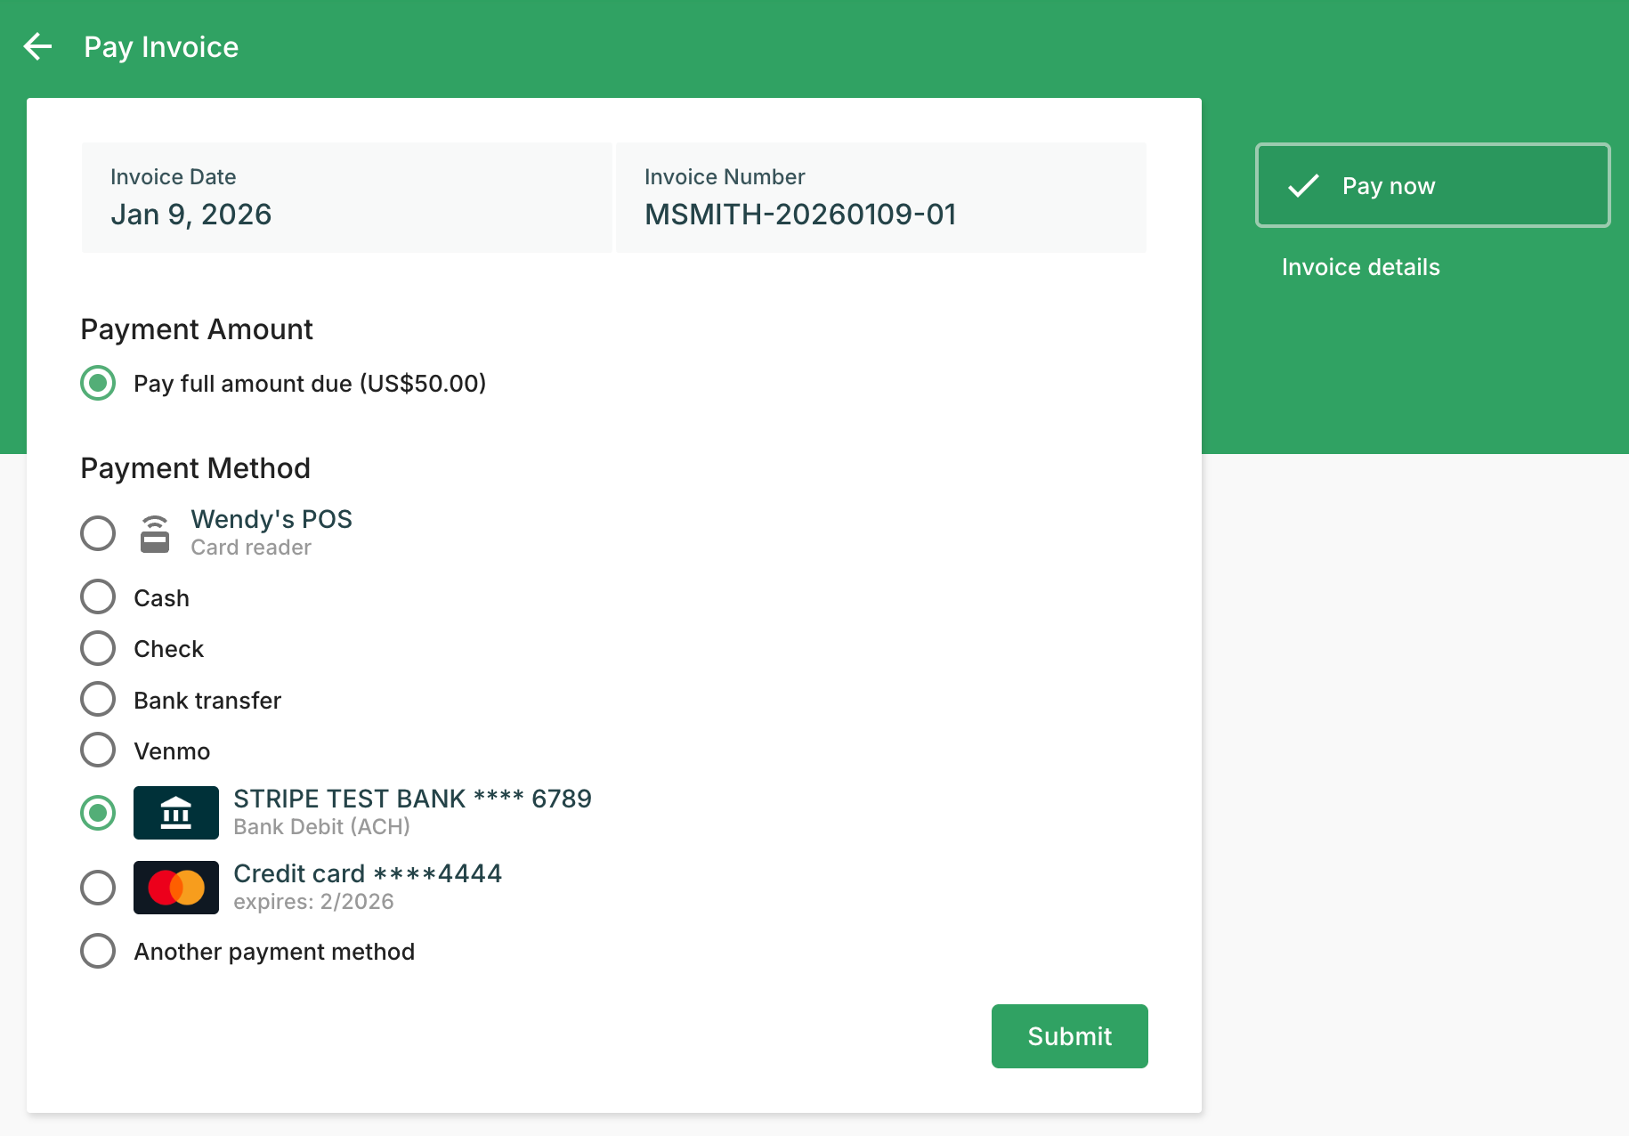This screenshot has height=1136, width=1629.
Task: Click the Pay now checkmark icon
Action: [1303, 186]
